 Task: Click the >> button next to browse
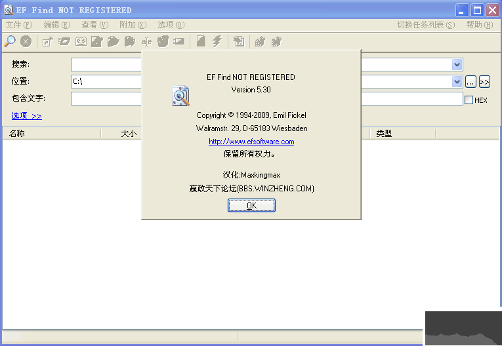point(484,82)
